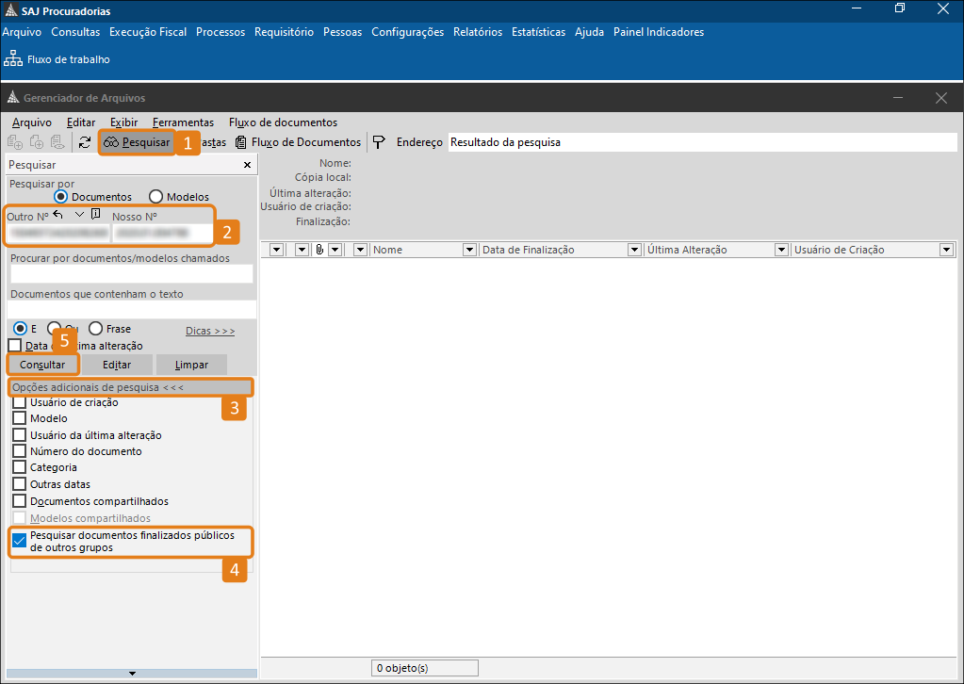This screenshot has width=964, height=684.
Task: Click the documents name search input field
Action: [132, 274]
